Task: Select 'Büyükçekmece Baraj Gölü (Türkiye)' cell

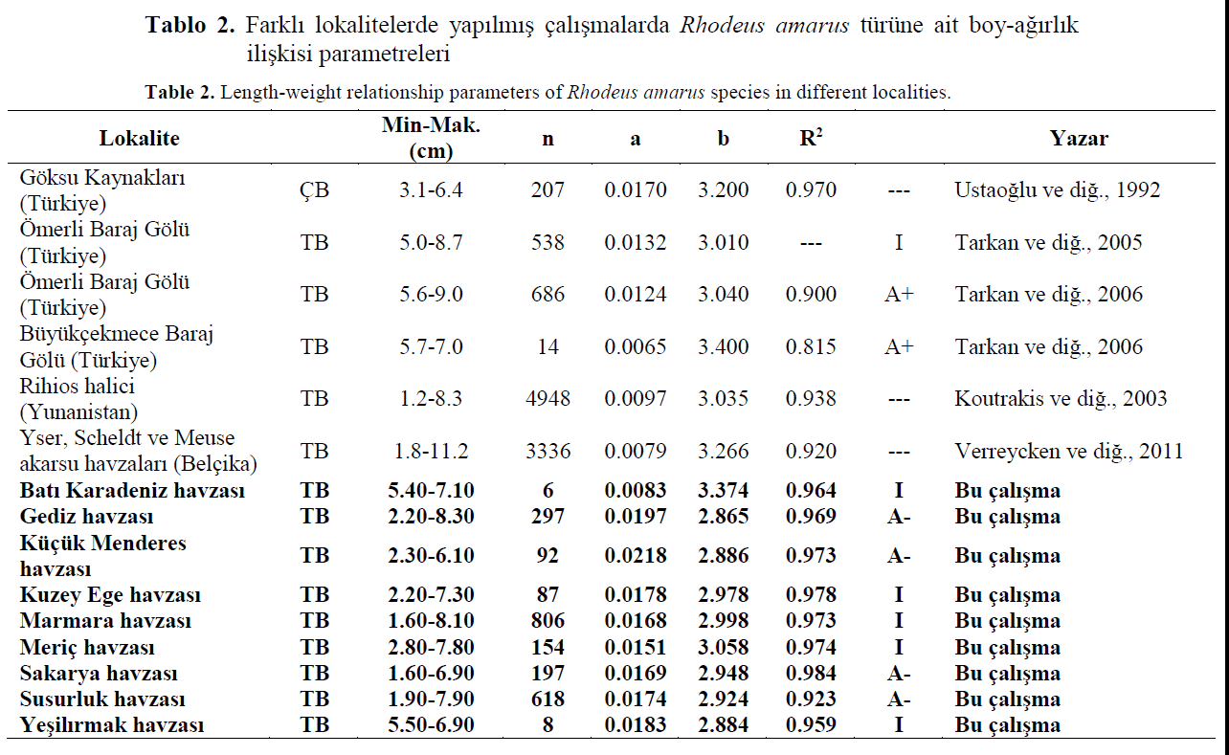Action: coord(117,347)
